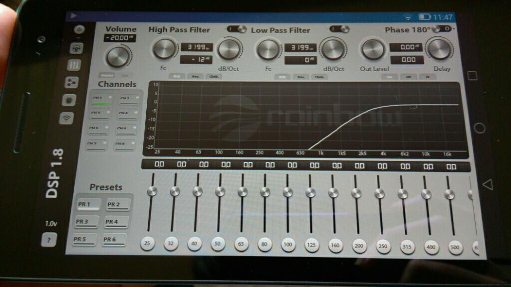Click the Volume rotary knob
Image resolution: width=511 pixels, height=287 pixels.
(x=118, y=57)
